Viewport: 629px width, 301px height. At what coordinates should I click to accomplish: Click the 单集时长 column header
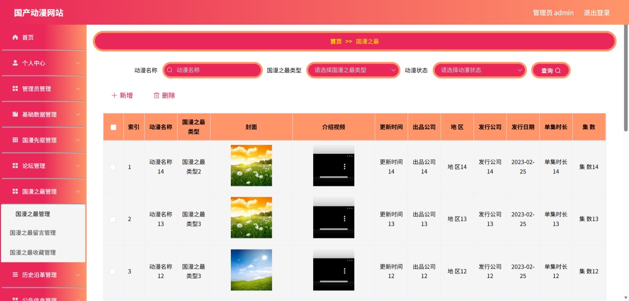[556, 127]
